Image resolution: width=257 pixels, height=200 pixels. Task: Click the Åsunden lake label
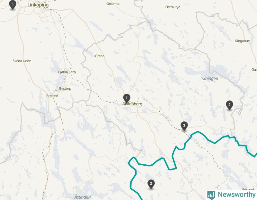point(83,197)
